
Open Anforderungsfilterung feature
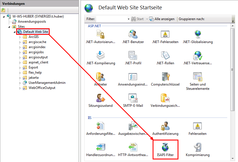(x=101, y=128)
